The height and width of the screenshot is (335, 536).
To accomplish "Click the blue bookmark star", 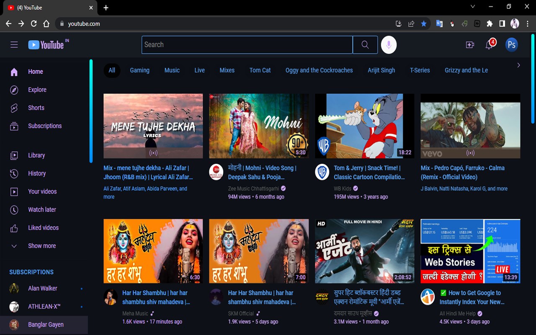I will [x=424, y=24].
